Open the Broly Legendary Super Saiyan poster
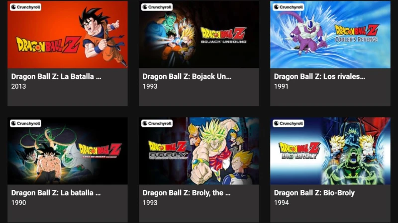This screenshot has height=223, width=398. [x=199, y=151]
